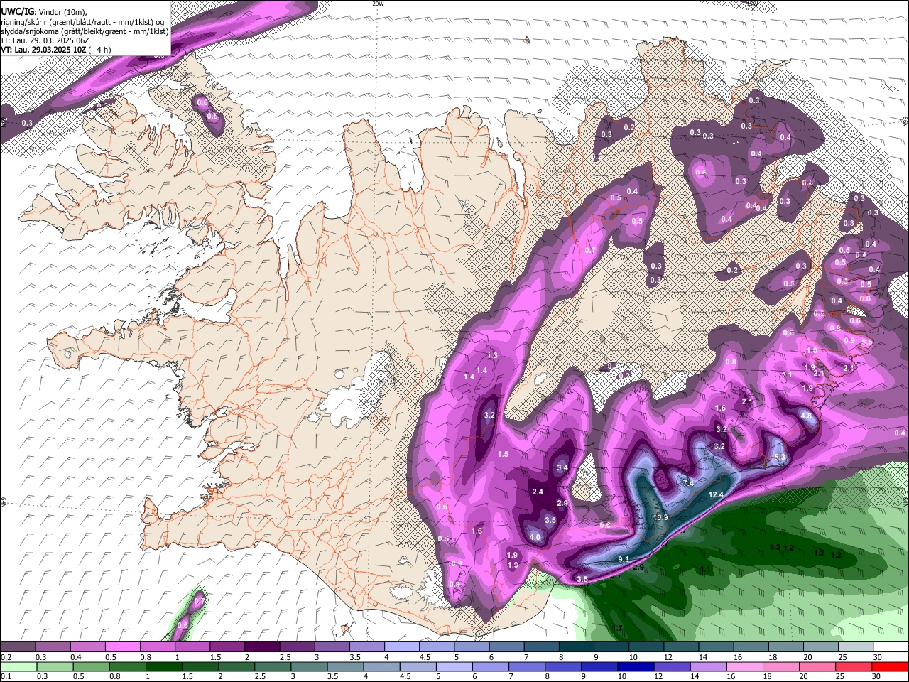Select the pale blue rain swatch labeled 5
Screen dimensions: 909x682
click(453, 666)
